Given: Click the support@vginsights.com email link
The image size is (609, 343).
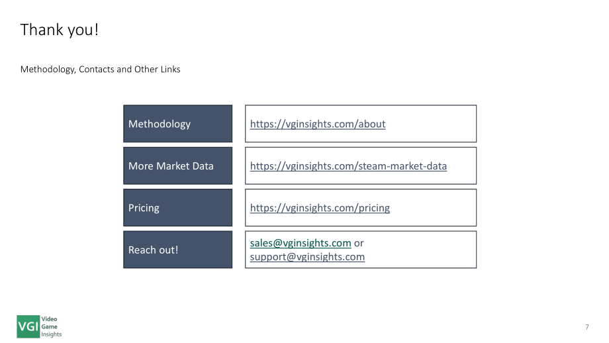Looking at the screenshot, I should click(x=307, y=257).
